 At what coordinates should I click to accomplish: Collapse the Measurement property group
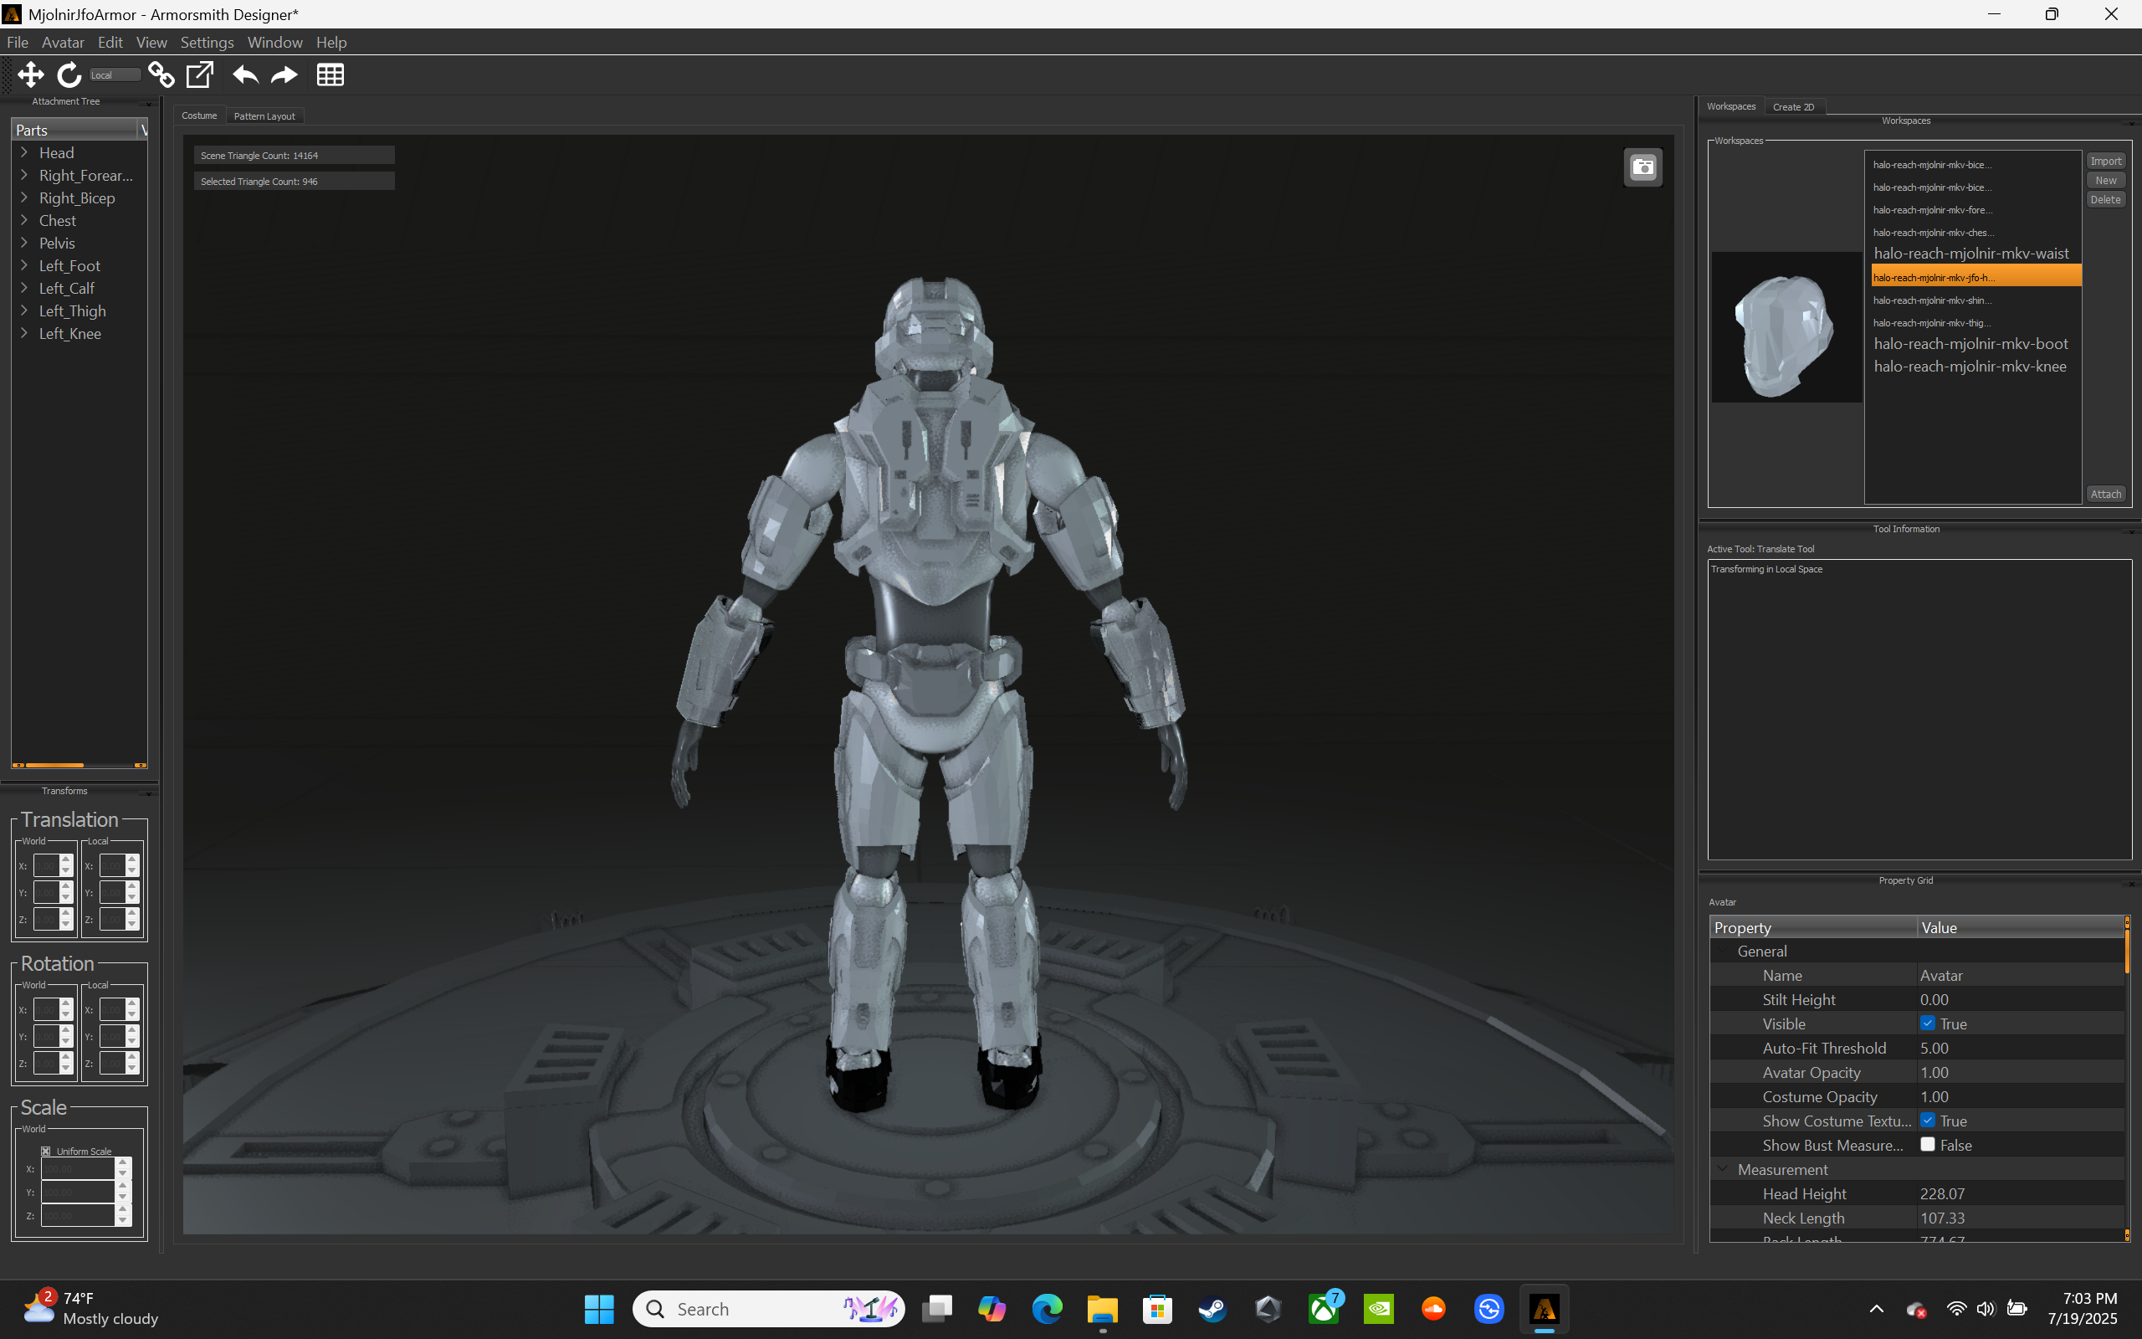pyautogui.click(x=1723, y=1169)
